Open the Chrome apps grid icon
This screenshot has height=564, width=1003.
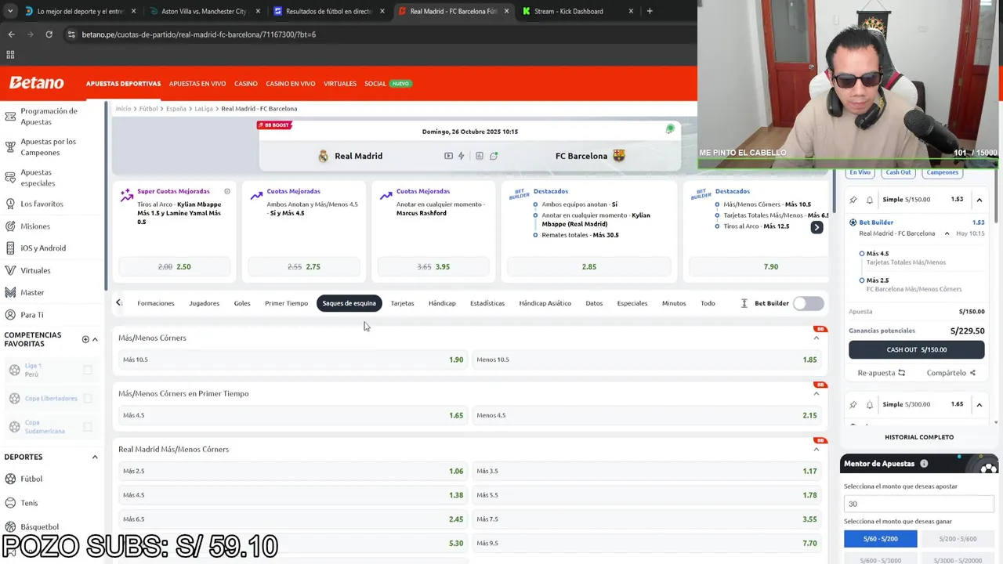point(10,55)
